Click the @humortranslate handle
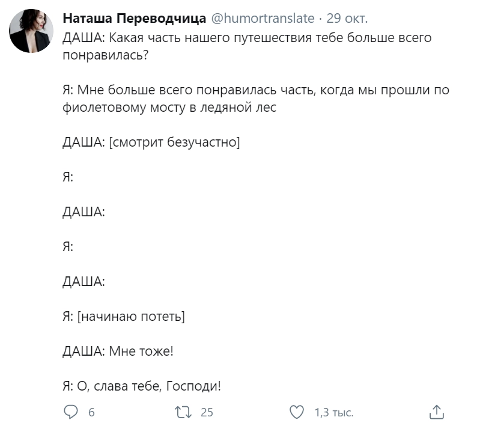Viewport: 489px width, 423px height. [263, 19]
